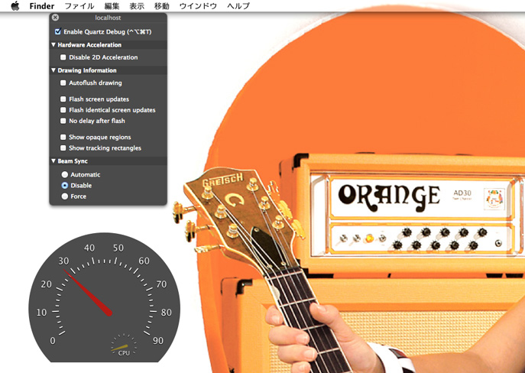The width and height of the screenshot is (525, 373).
Task: Open the 移動 menu
Action: pyautogui.click(x=162, y=5)
